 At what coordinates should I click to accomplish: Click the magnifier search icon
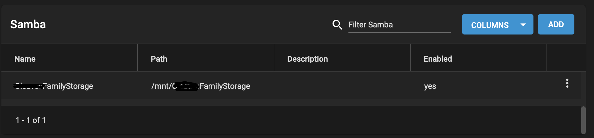337,25
